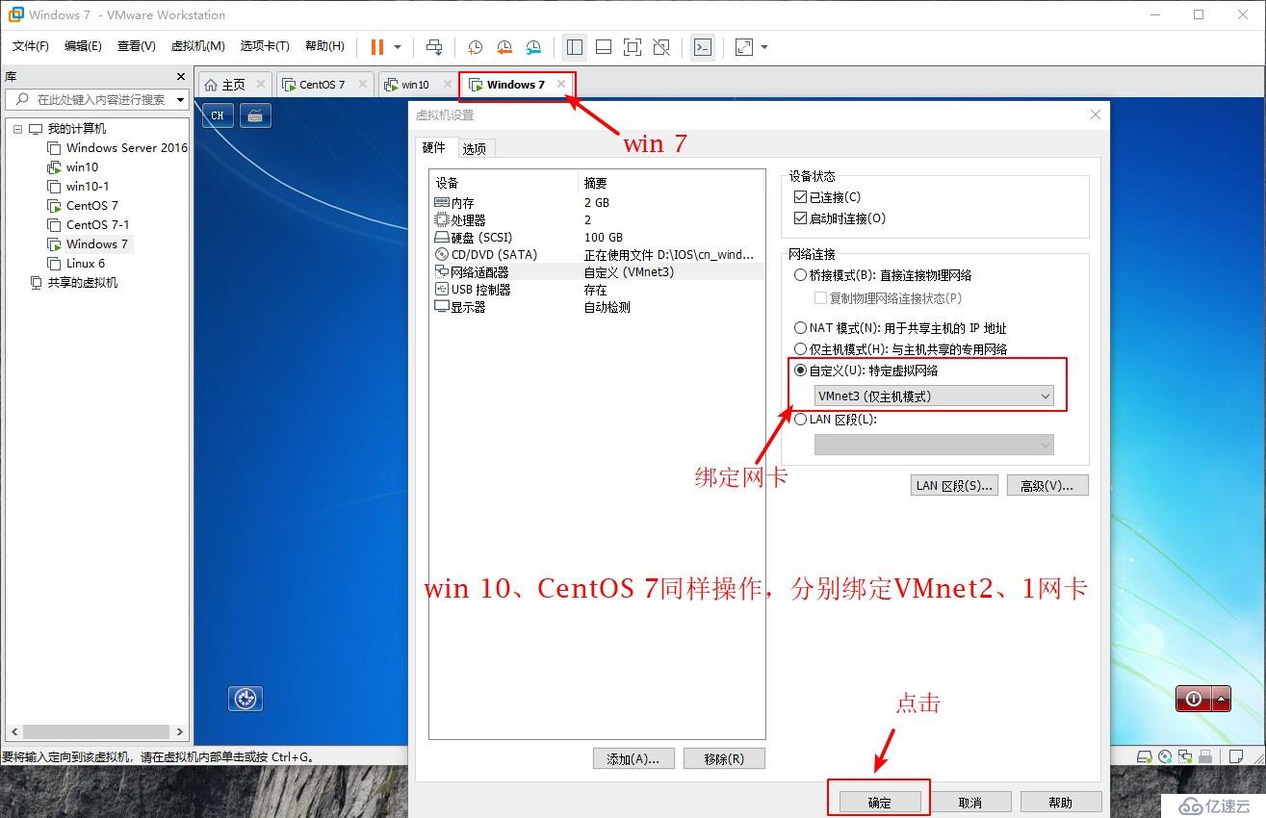Open the shutdown options arrow in guest
The width and height of the screenshot is (1266, 818).
click(x=1222, y=700)
